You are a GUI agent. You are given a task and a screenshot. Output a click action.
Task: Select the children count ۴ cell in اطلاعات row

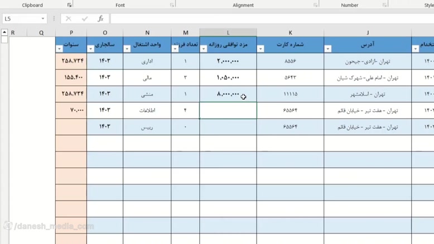tap(185, 110)
